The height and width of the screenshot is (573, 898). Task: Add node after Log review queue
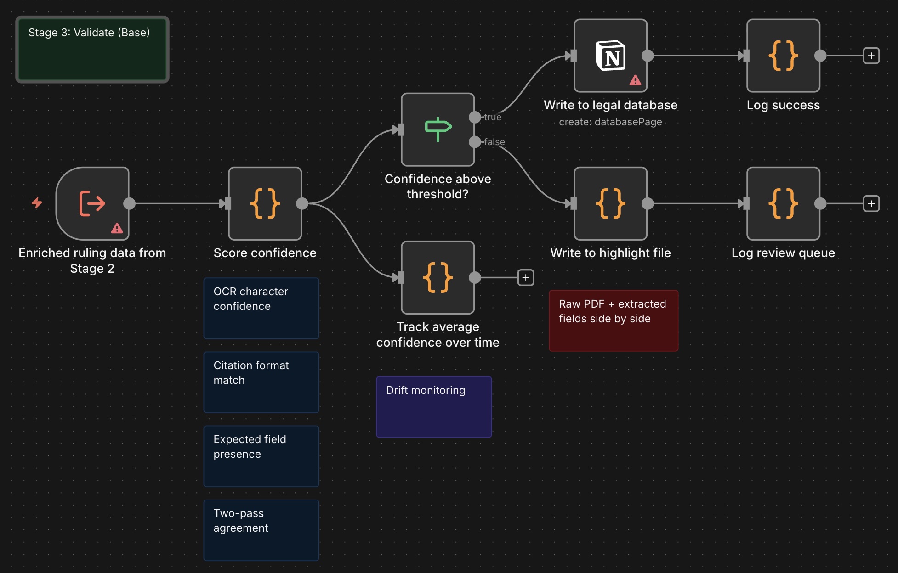[871, 203]
